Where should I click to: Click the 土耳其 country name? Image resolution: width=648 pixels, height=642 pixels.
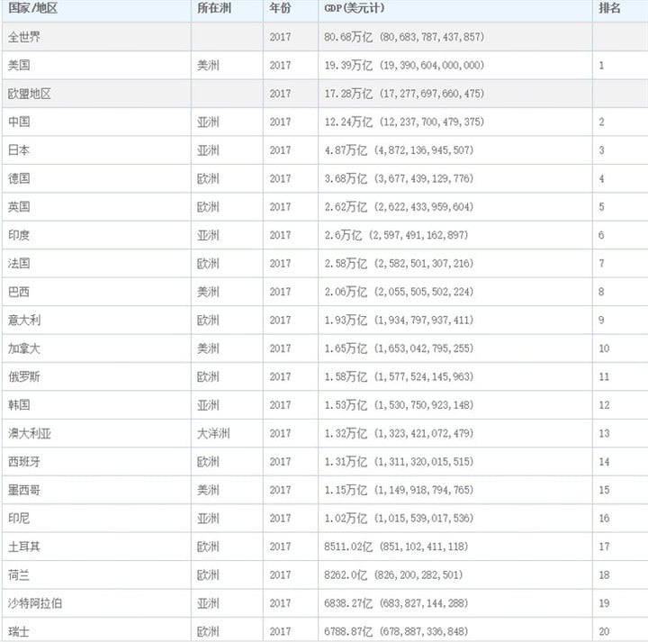24,547
